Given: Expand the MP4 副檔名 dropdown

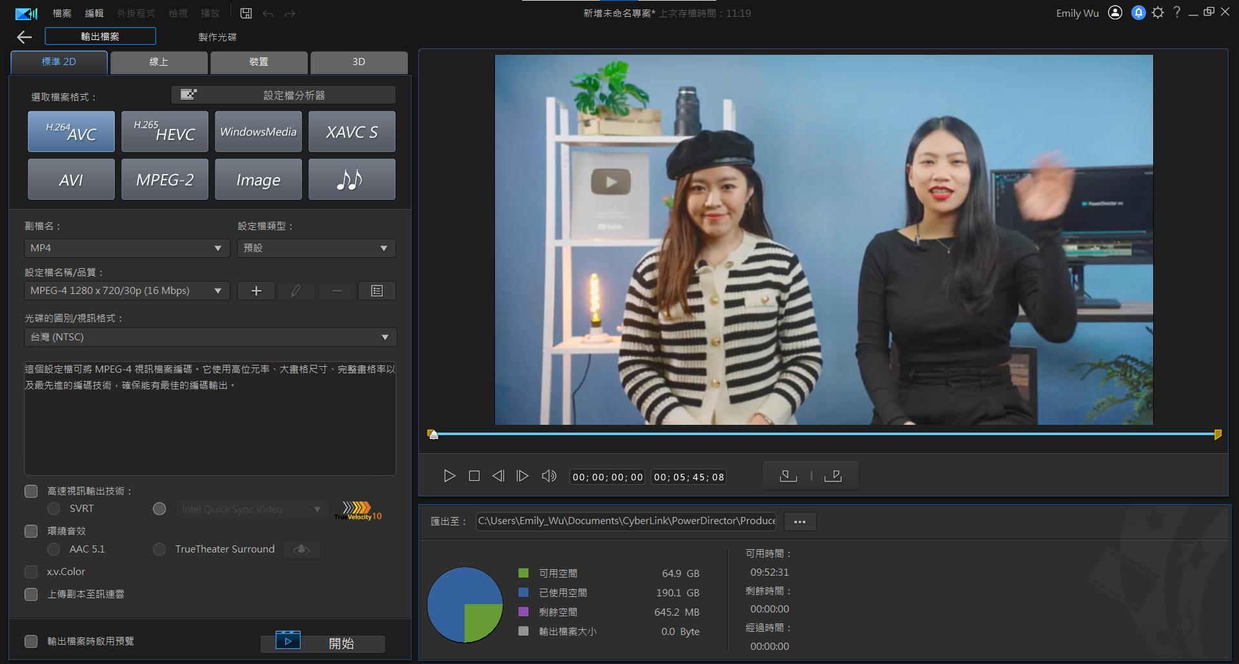Looking at the screenshot, I should coord(126,248).
